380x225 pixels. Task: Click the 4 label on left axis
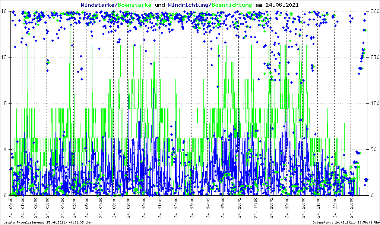click(5, 149)
